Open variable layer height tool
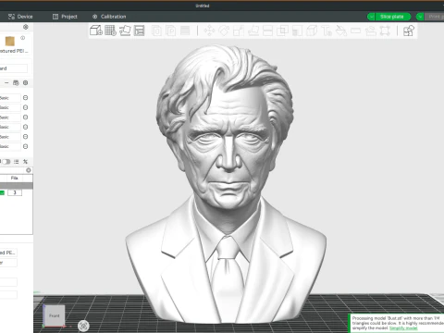The image size is (444, 333). [185, 31]
